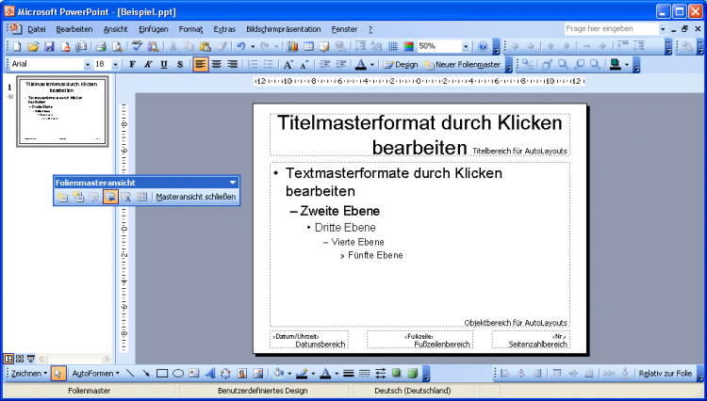
Task: Select the Rectangle drawing tool
Action: [x=161, y=374]
